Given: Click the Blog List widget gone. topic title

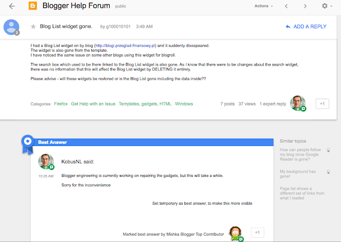Looking at the screenshot, I should tap(66, 26).
